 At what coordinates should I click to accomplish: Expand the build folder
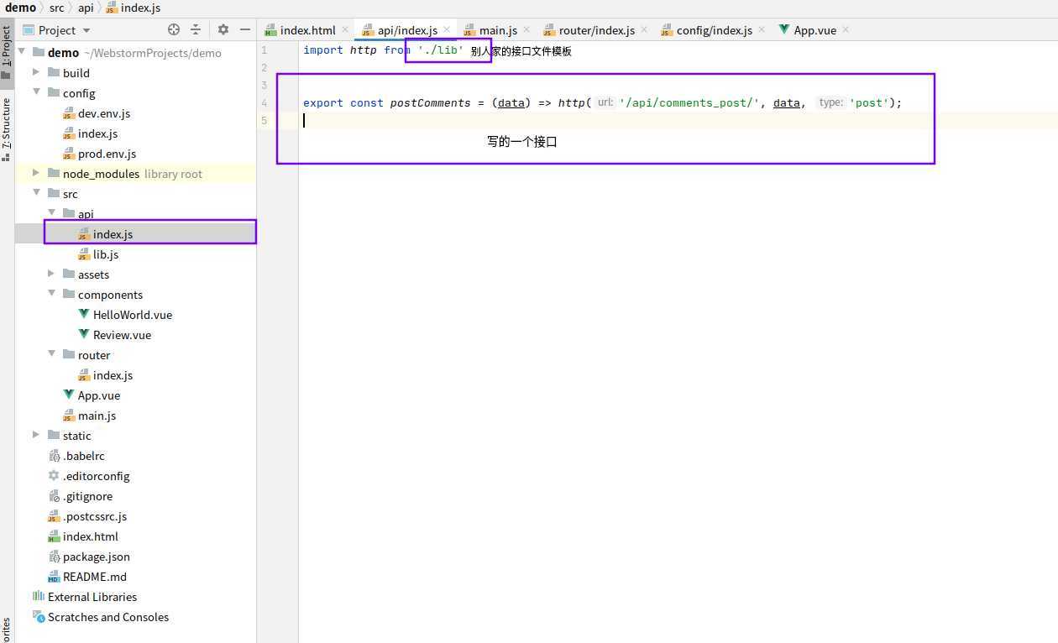pos(36,72)
